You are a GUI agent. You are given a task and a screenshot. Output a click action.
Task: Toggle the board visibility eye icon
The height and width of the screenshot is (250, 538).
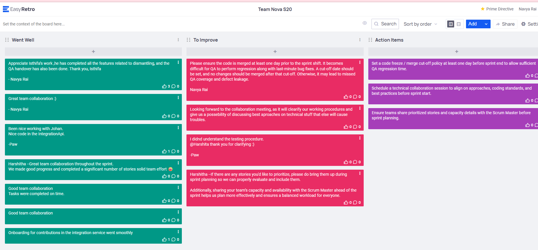coord(365,23)
